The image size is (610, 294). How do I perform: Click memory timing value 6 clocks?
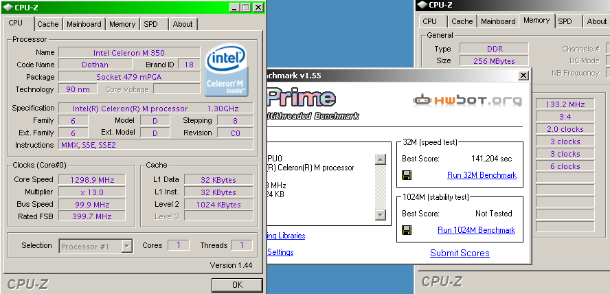tap(565, 166)
